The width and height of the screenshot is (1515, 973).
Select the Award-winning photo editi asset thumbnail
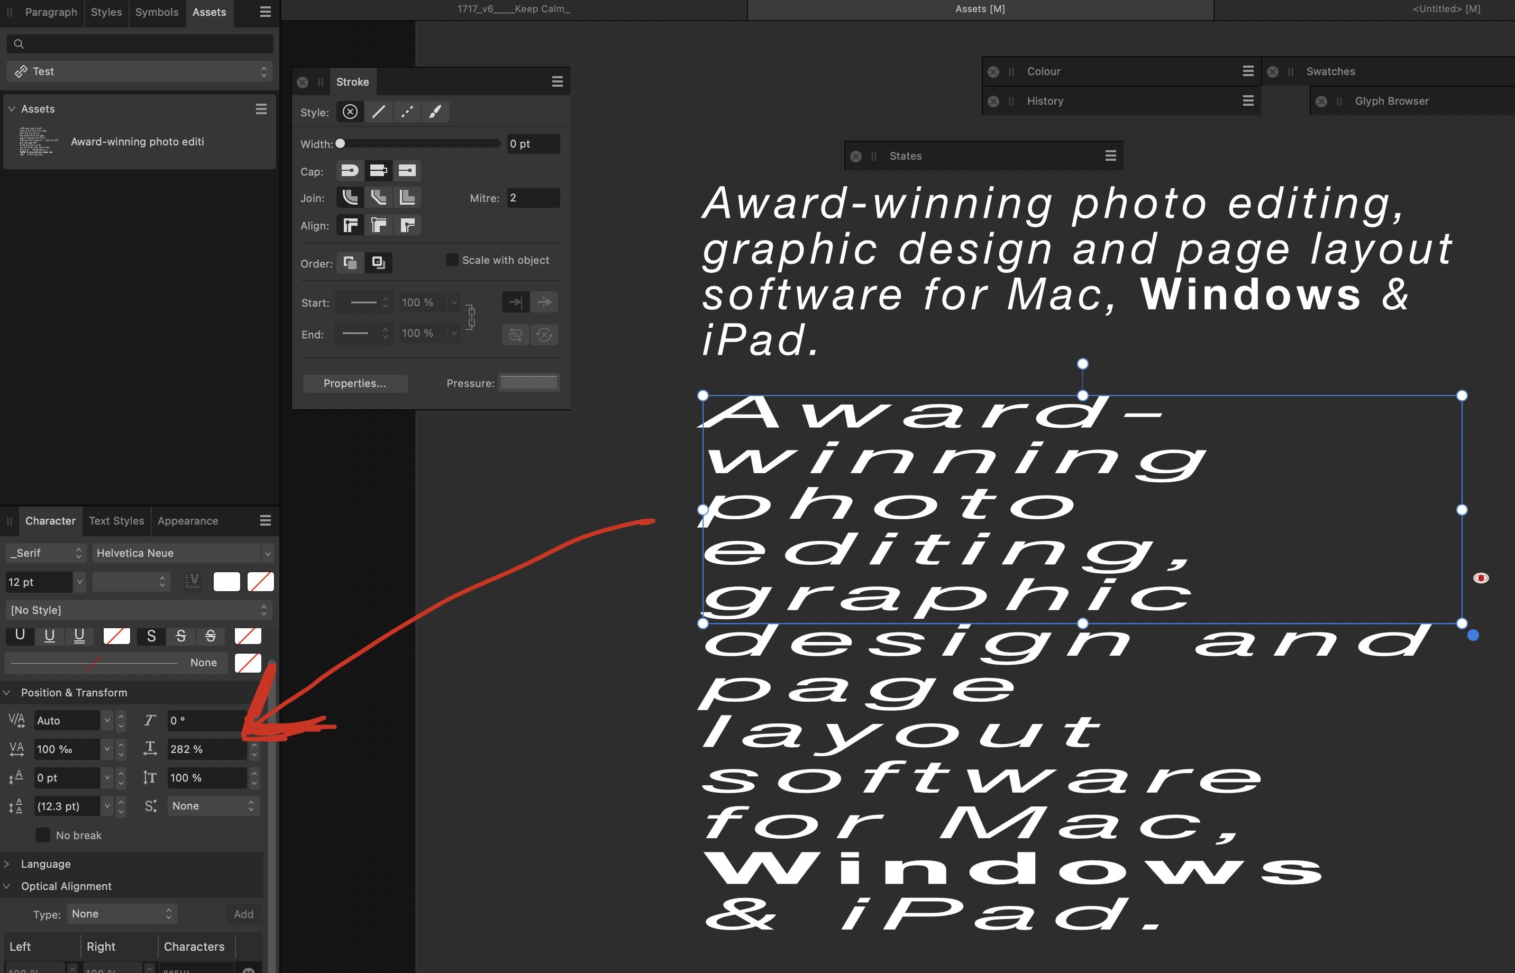[39, 142]
